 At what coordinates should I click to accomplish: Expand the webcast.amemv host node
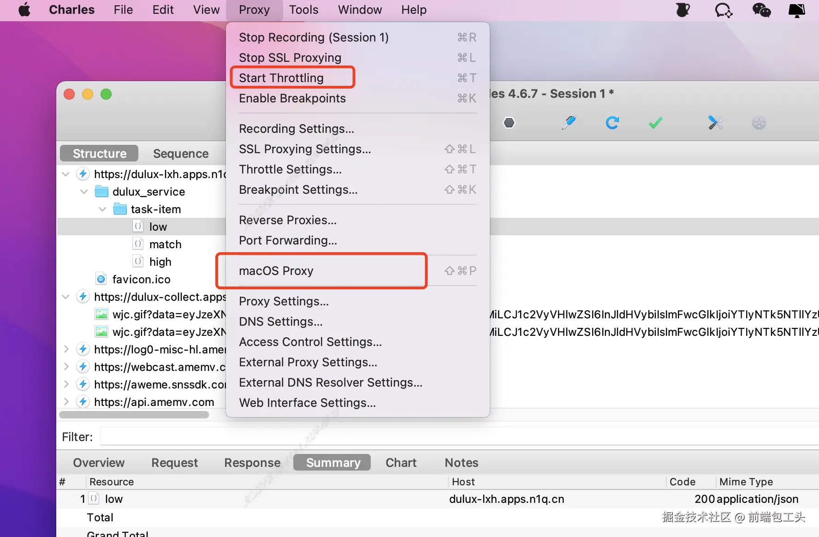[66, 367]
